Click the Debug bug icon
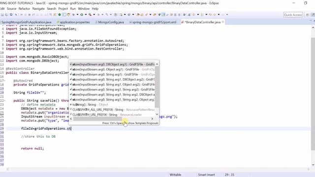This screenshot has height=177, width=315. (73, 15)
